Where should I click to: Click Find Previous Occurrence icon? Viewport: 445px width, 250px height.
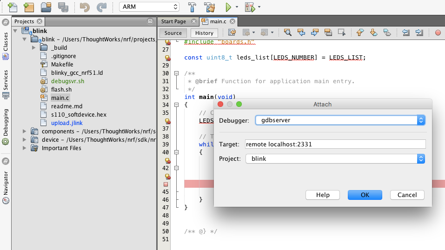[x=301, y=33]
